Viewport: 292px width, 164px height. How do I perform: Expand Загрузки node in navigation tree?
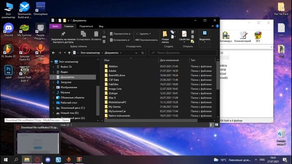[x=53, y=82]
